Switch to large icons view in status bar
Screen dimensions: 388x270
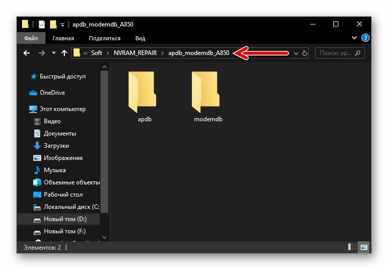point(363,247)
